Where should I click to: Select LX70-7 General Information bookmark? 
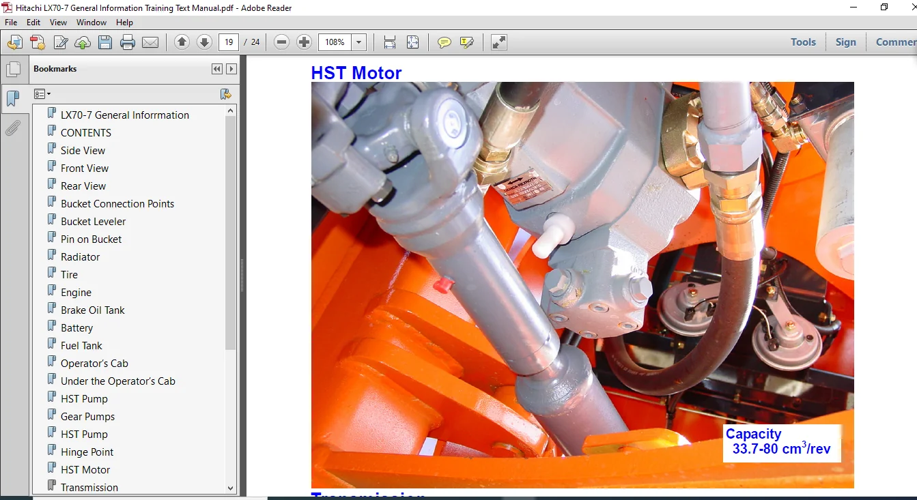point(125,115)
